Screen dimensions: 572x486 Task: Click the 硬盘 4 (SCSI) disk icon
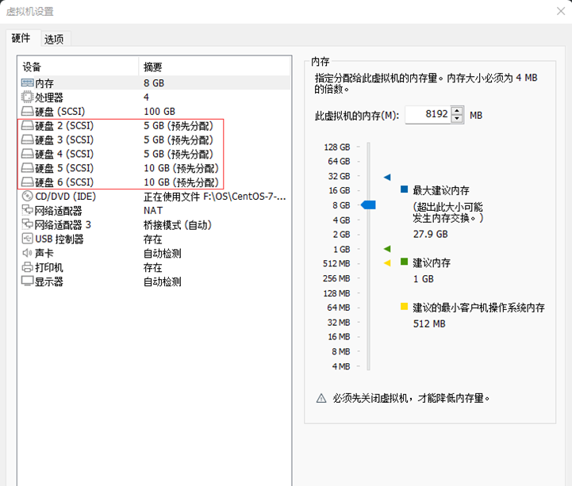(x=27, y=154)
